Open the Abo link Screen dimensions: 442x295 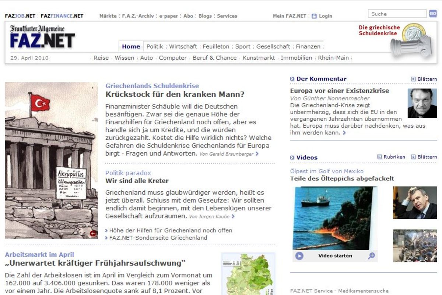click(x=188, y=16)
